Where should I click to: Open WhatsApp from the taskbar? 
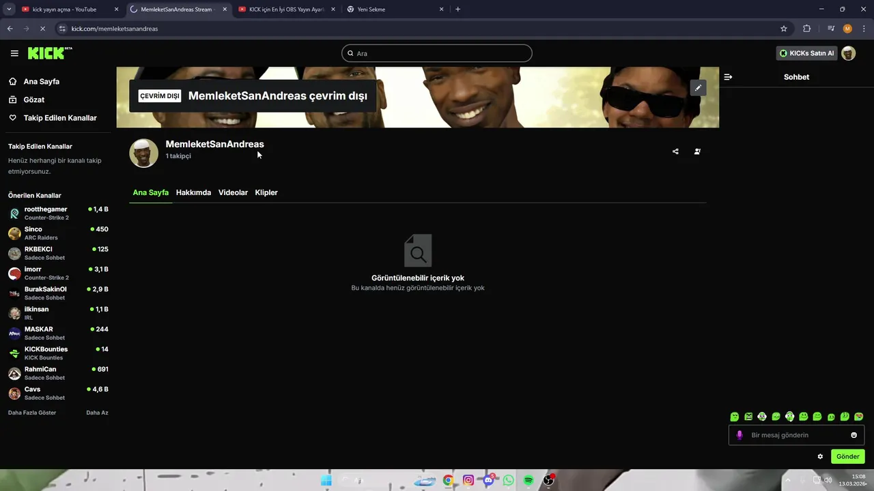click(x=508, y=480)
